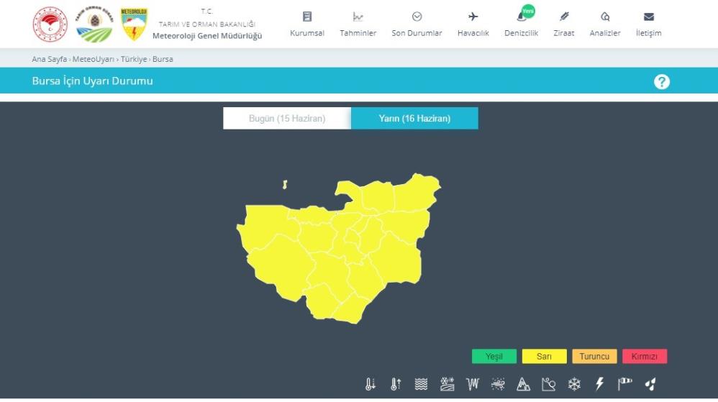The image size is (718, 402).
Task: Click the cold temperature warning icon
Action: (x=371, y=385)
